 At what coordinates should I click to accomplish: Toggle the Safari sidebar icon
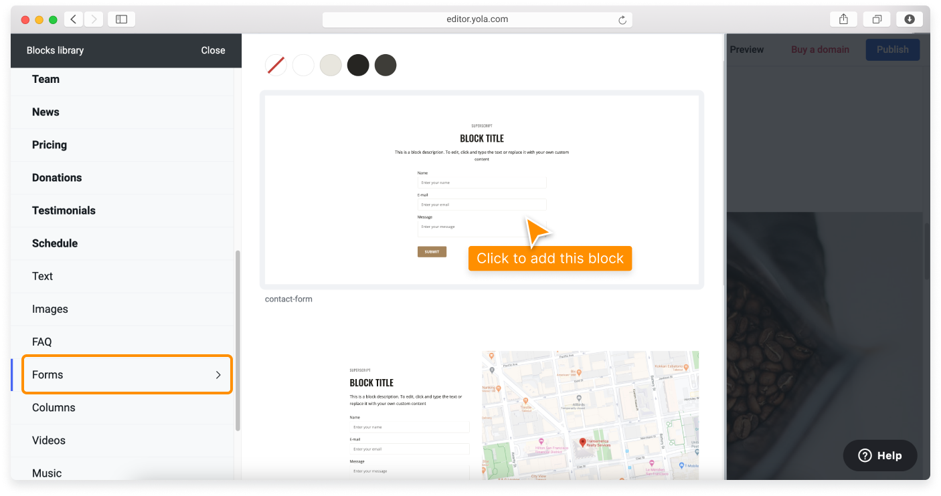121,19
